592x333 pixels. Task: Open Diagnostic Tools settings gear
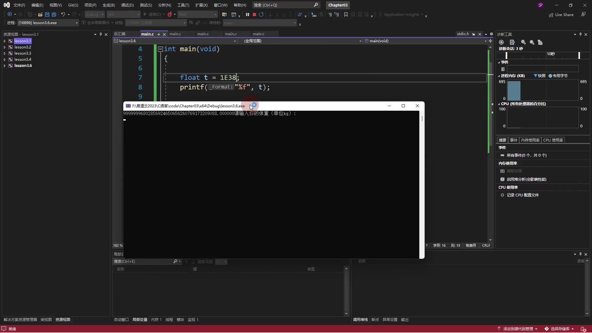tap(501, 42)
